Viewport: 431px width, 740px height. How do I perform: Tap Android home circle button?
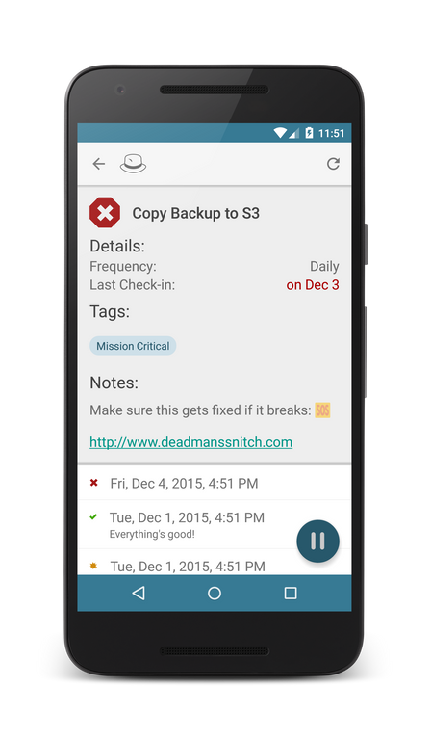[215, 594]
